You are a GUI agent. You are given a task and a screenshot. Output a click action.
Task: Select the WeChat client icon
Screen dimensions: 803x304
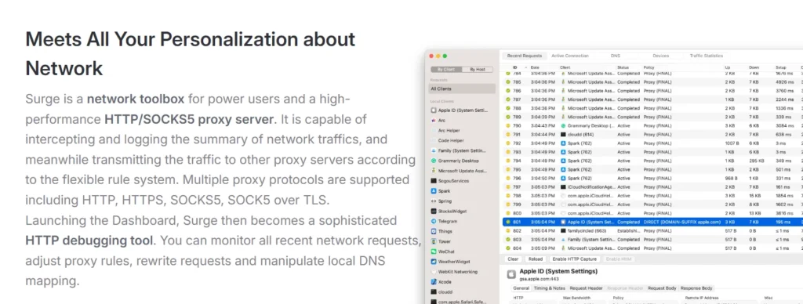coord(434,252)
